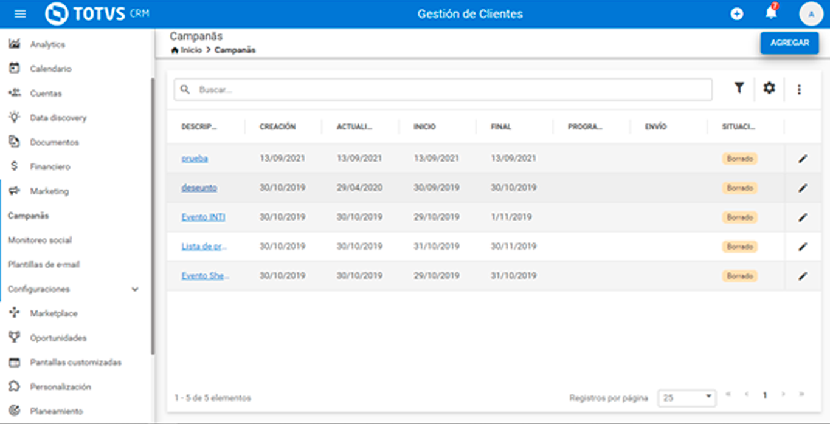
Task: Open the hamburger menu icon
Action: [20, 13]
